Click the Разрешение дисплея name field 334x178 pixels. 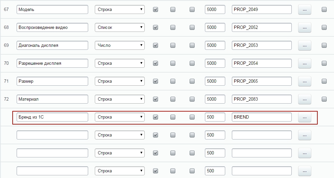point(52,63)
